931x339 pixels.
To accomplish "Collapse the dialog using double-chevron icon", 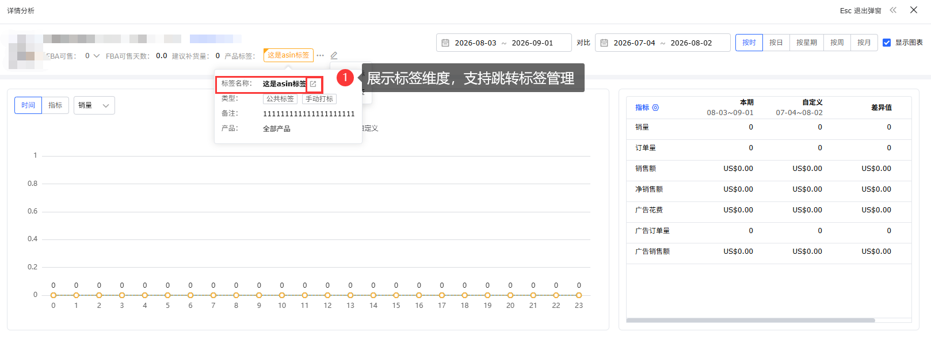I will point(893,10).
